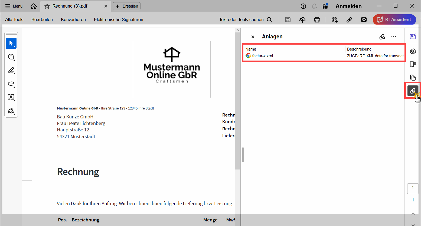Sort by Beschreibung column header
This screenshot has height=226, width=421.
pyautogui.click(x=359, y=49)
